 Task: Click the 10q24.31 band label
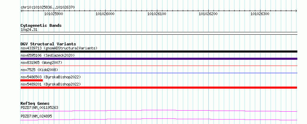(x=29, y=30)
